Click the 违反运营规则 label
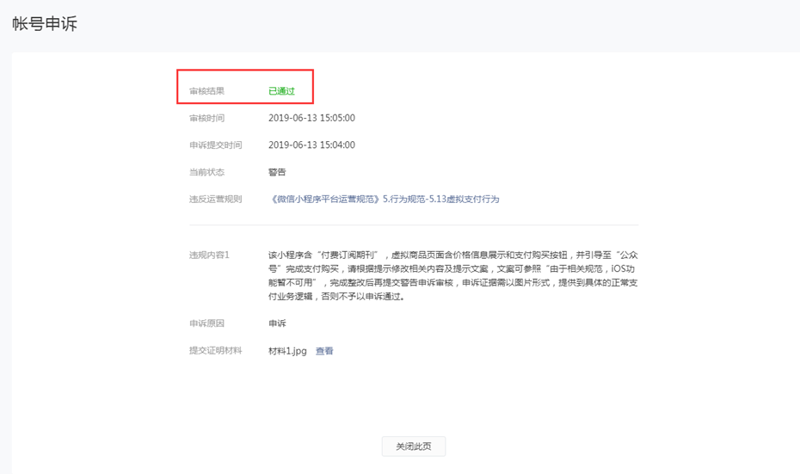The height and width of the screenshot is (474, 800). click(215, 199)
